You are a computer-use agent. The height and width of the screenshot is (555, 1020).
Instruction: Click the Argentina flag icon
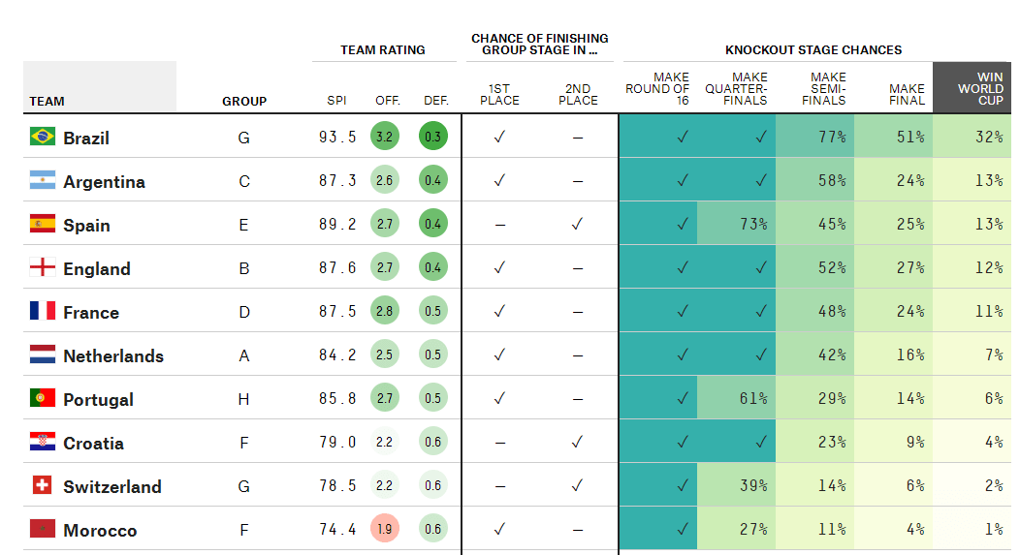pos(43,180)
